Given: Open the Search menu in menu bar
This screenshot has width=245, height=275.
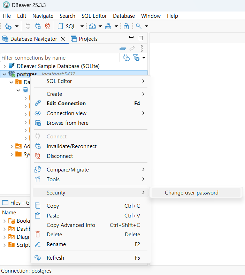Looking at the screenshot, I should 67,16.
